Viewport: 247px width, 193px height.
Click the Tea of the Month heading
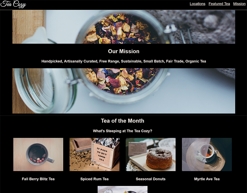click(x=123, y=121)
